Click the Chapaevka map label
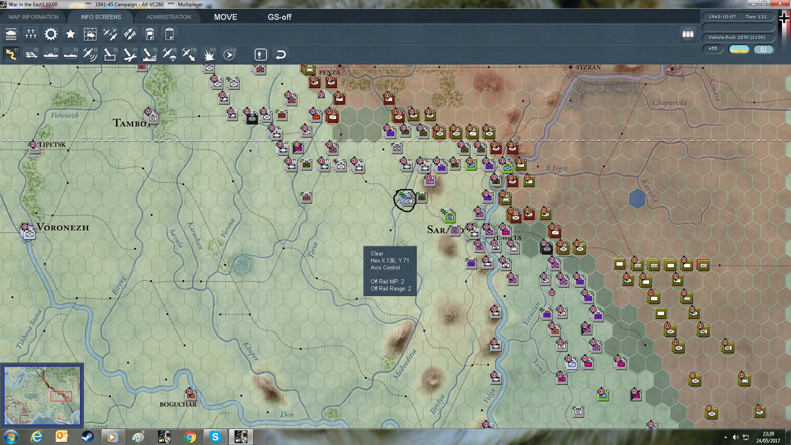The image size is (791, 445). click(669, 103)
